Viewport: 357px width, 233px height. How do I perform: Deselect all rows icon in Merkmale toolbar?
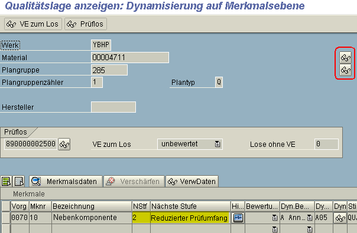19,182
